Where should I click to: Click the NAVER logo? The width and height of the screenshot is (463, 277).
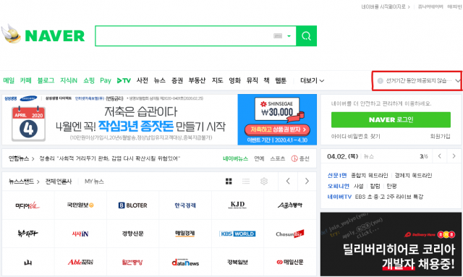[55, 36]
